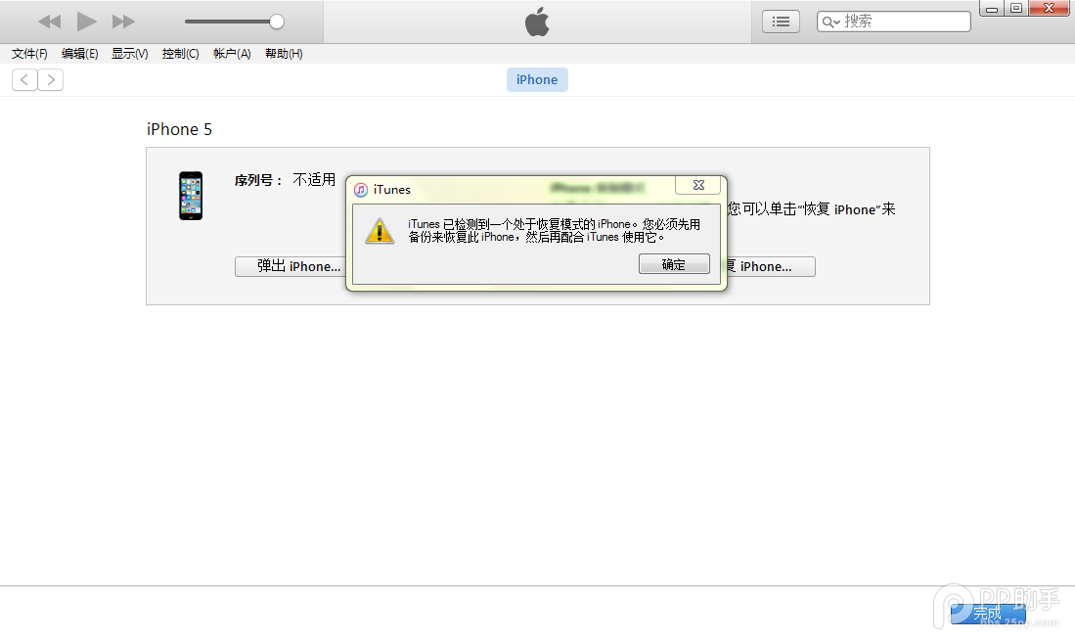This screenshot has width=1075, height=641.
Task: Open the list view icon button
Action: pyautogui.click(x=781, y=22)
